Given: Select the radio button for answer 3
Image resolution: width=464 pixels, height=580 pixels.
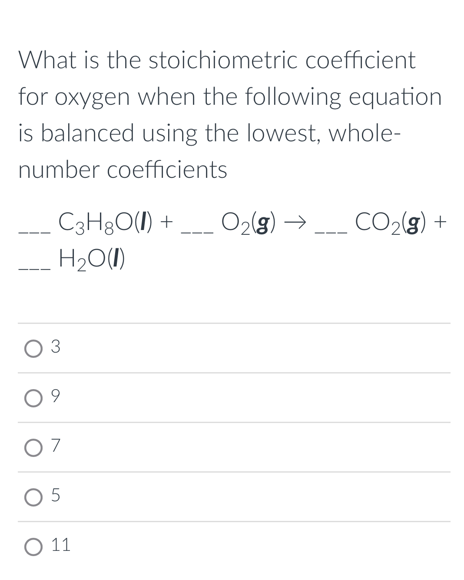Looking at the screenshot, I should tap(33, 348).
